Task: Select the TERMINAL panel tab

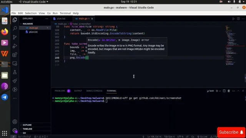Action: tap(111, 91)
